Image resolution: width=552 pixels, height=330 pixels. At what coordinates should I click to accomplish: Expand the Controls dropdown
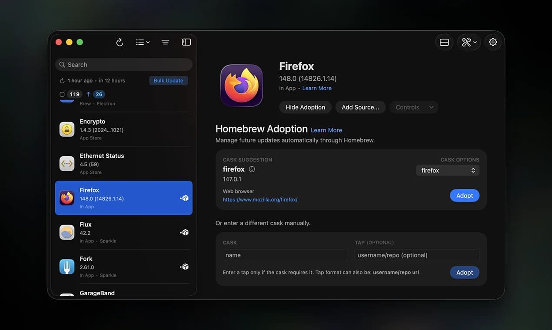pos(413,107)
